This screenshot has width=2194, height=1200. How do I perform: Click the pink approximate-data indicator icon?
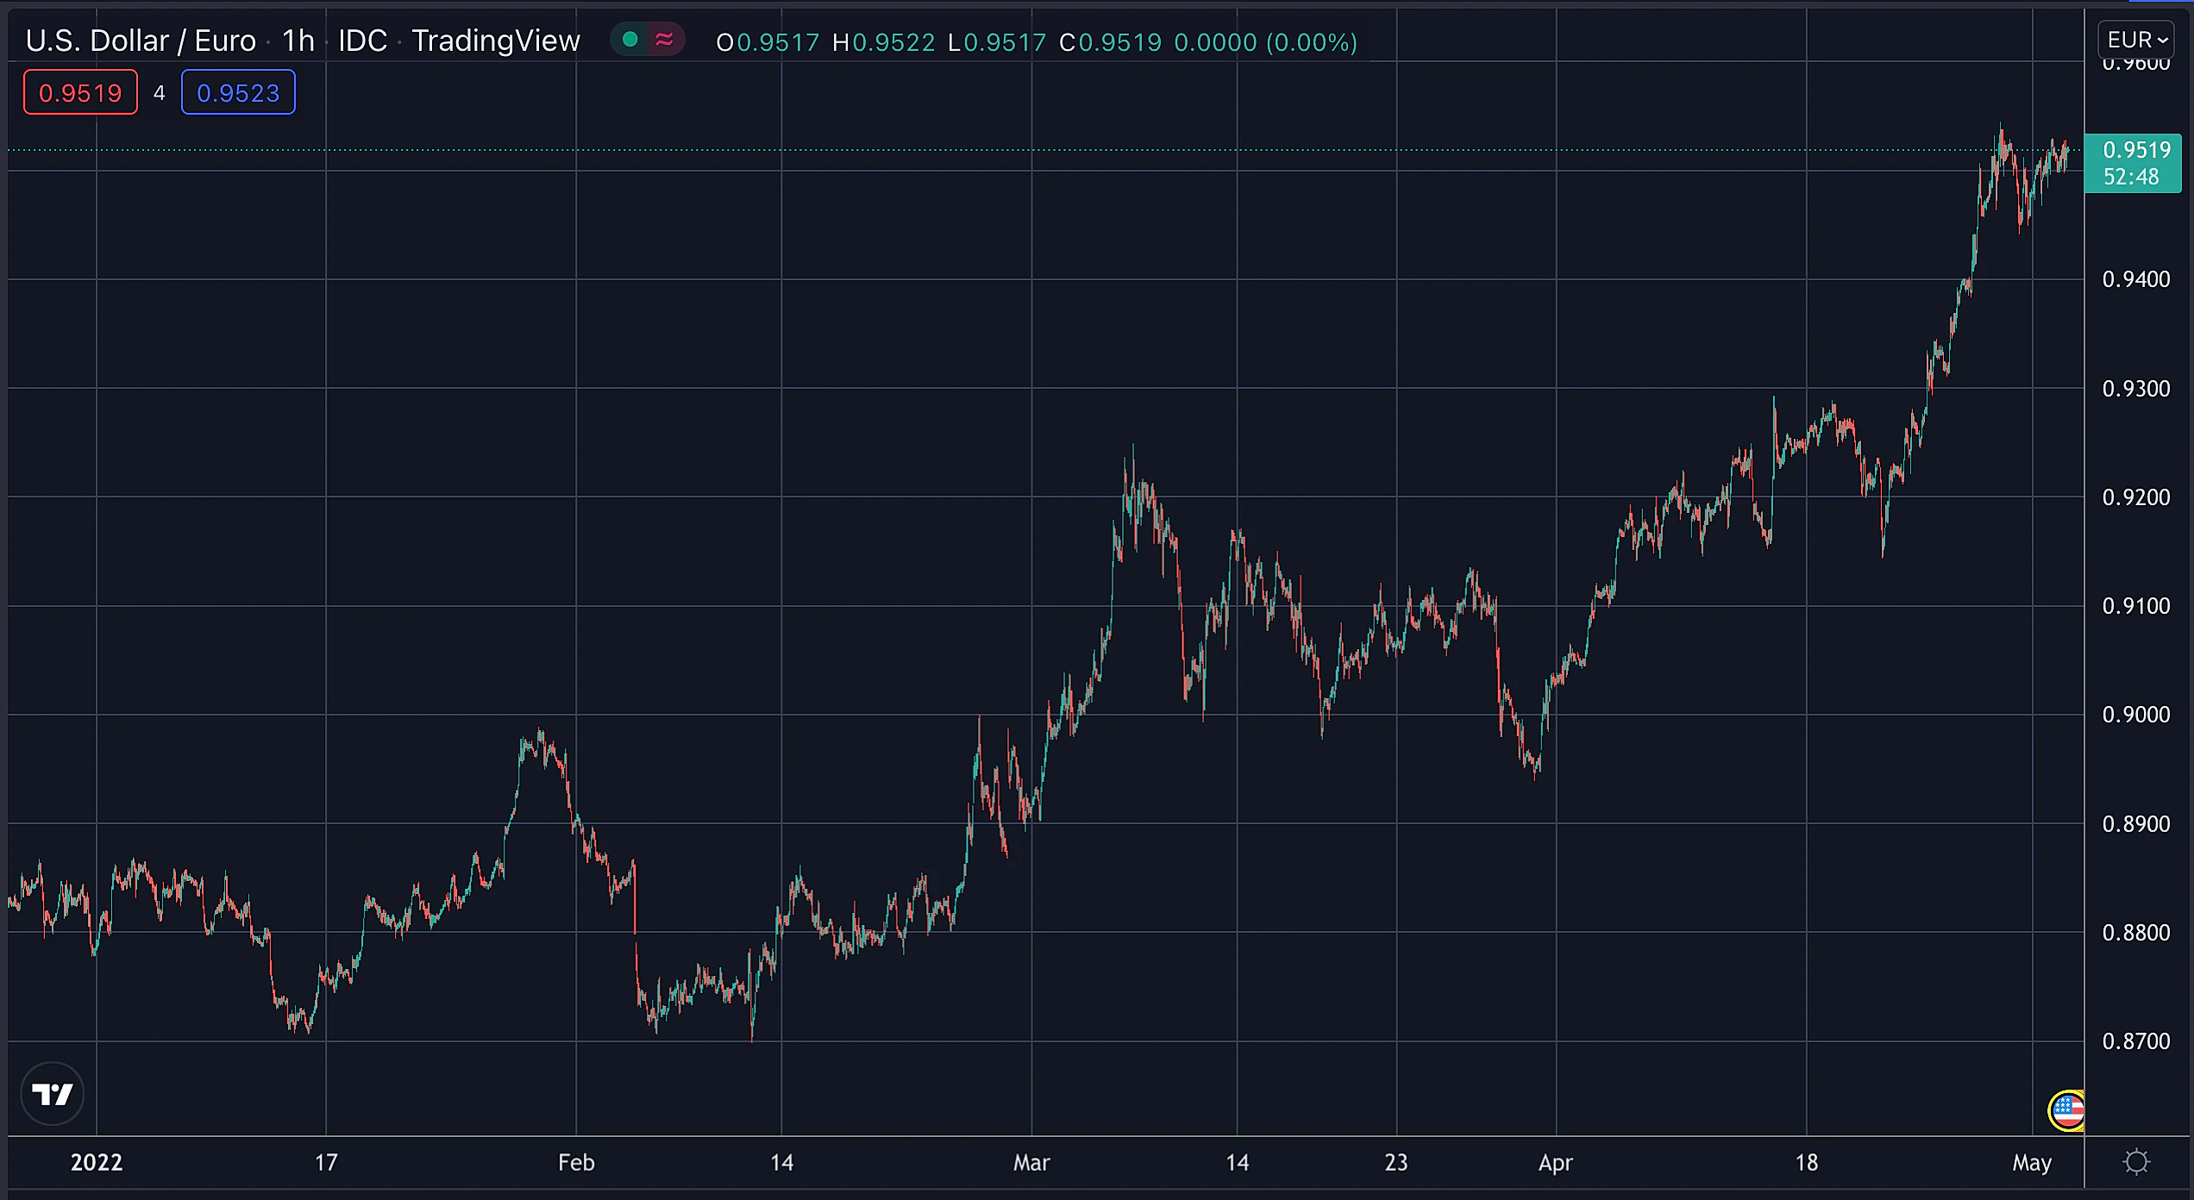click(x=664, y=40)
